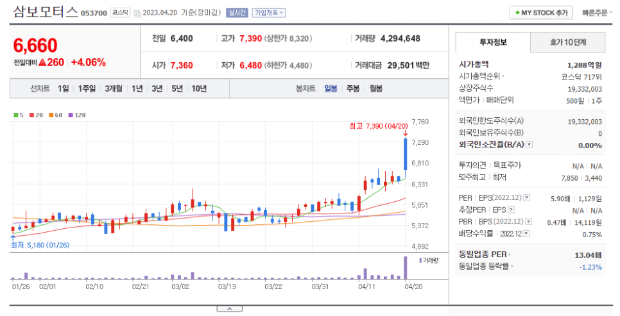The image size is (620, 316).
Task: Click the 52주최고 최저 value 7,850 3,440
Action: click(x=581, y=178)
